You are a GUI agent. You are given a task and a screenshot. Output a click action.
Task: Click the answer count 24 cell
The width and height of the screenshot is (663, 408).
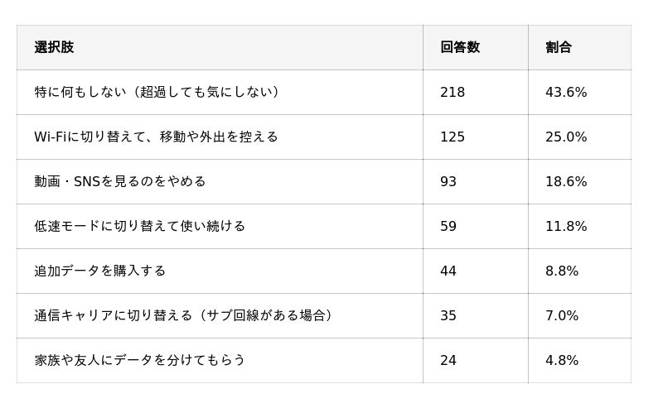point(448,360)
